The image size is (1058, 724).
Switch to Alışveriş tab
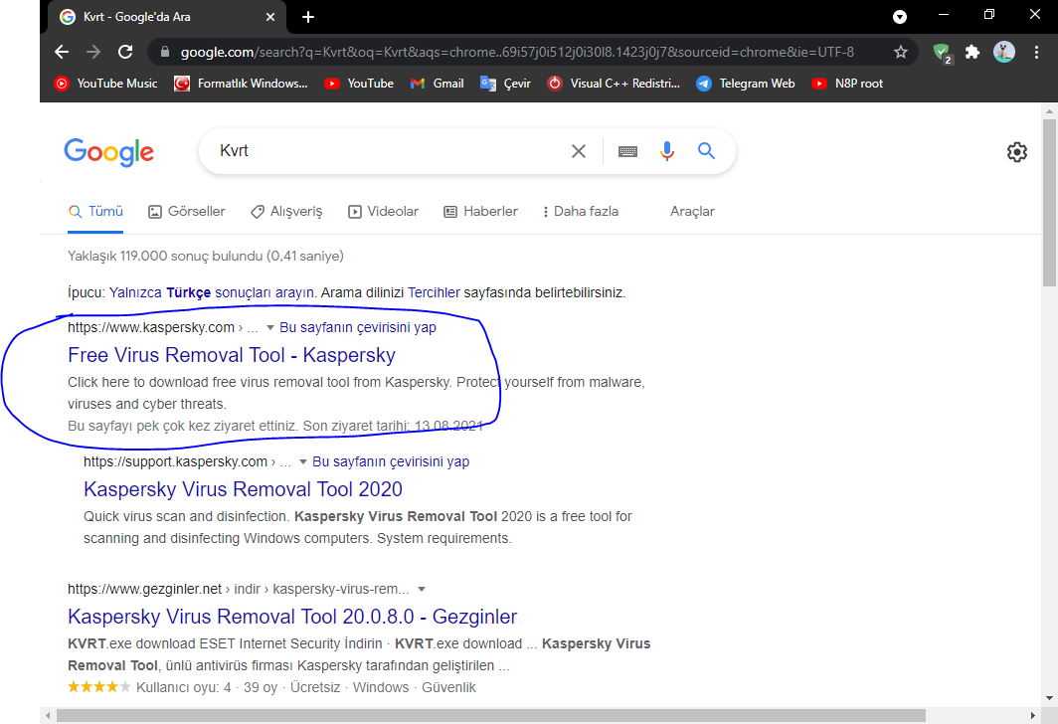[286, 211]
